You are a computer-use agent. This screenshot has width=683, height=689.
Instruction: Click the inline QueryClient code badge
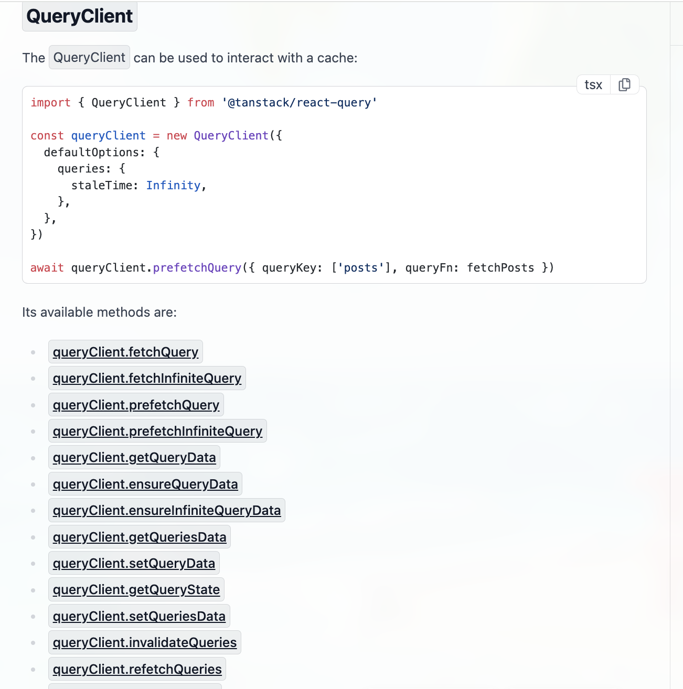pyautogui.click(x=89, y=57)
